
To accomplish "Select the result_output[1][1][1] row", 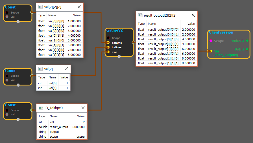I will 167,63.
